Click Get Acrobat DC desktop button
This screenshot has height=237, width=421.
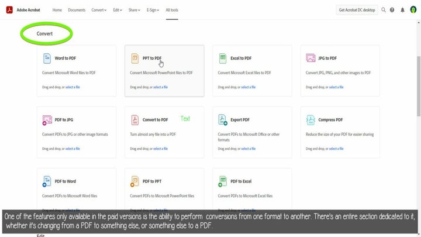pos(357,10)
